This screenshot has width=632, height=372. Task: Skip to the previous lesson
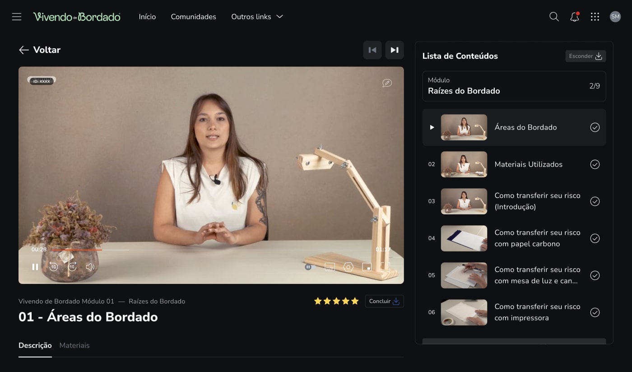pyautogui.click(x=372, y=50)
